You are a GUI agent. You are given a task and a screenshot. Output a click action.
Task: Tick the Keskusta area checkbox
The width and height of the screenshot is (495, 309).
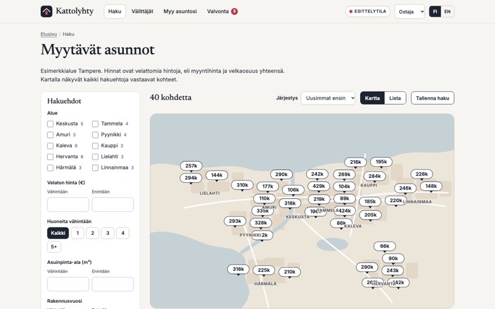(x=50, y=124)
